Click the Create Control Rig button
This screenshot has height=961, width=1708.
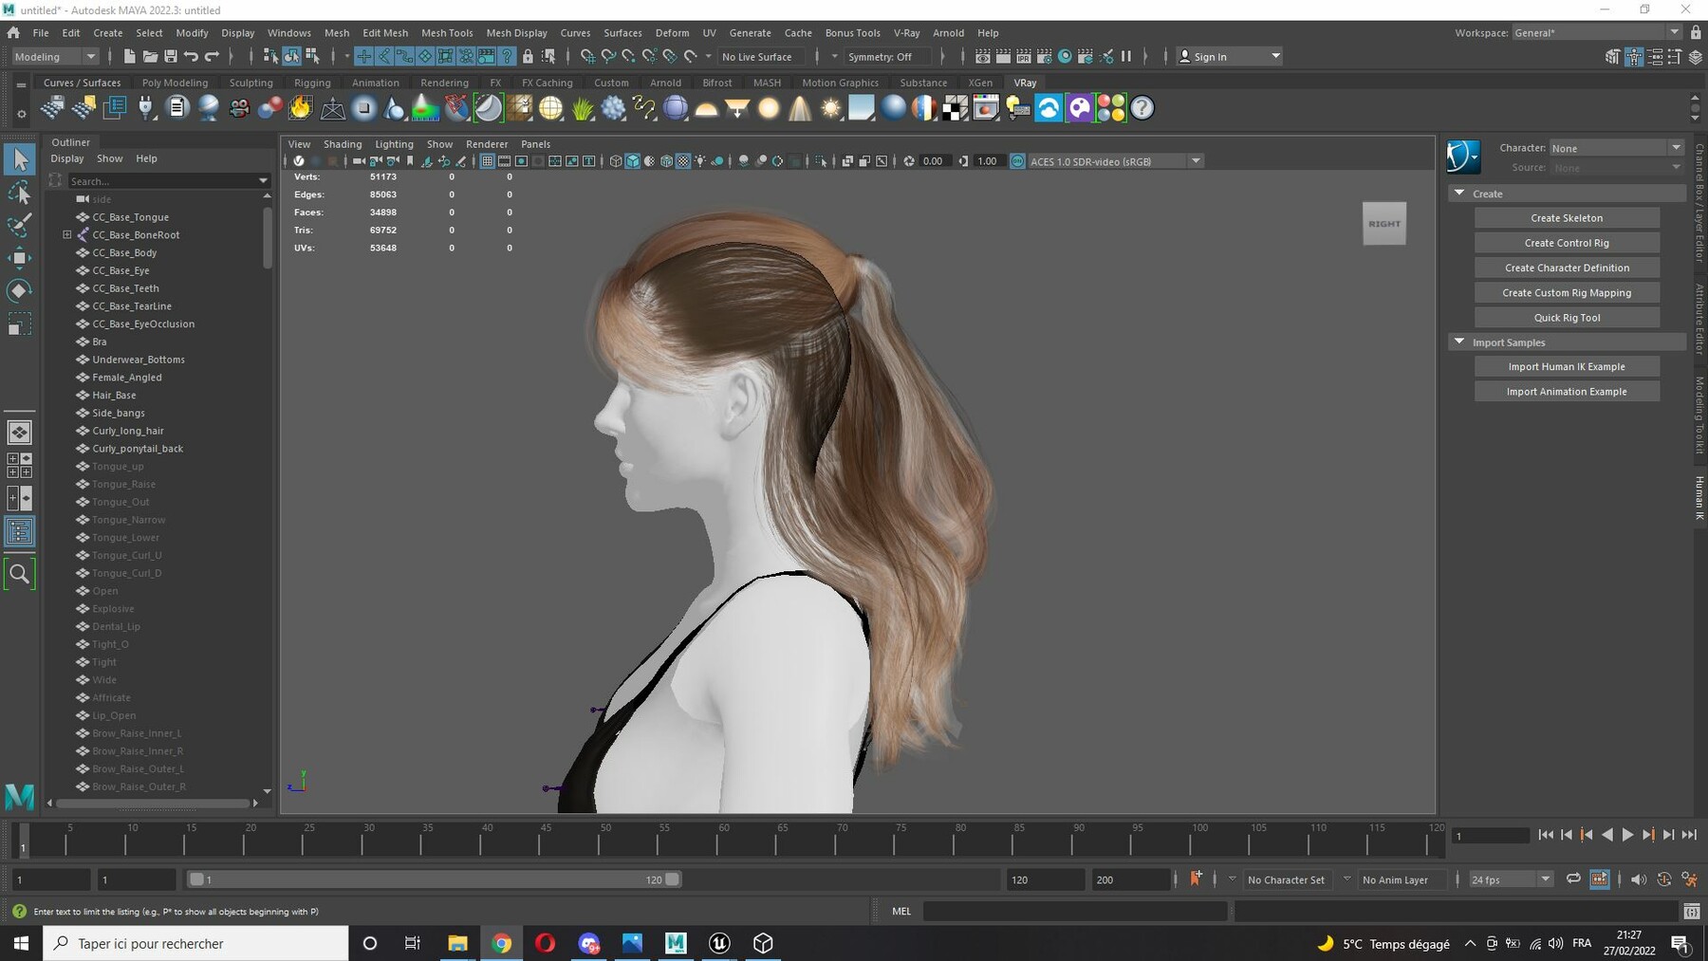pos(1567,243)
